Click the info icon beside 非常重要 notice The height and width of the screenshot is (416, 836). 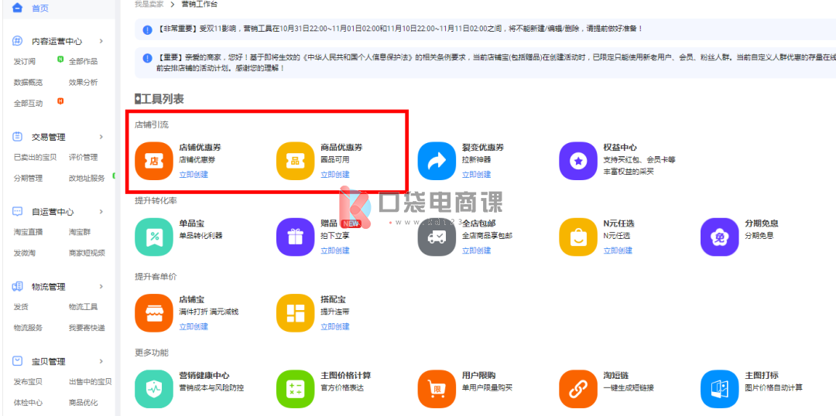click(148, 29)
